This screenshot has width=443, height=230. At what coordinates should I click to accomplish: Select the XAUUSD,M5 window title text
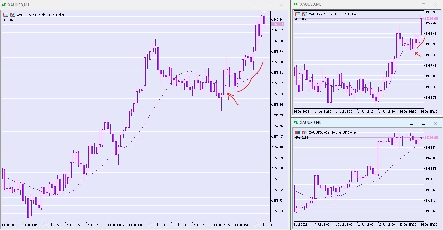tap(311, 4)
